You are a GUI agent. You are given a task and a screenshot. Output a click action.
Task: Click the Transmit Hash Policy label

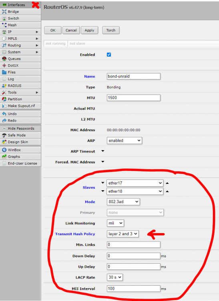pyautogui.click(x=75, y=234)
